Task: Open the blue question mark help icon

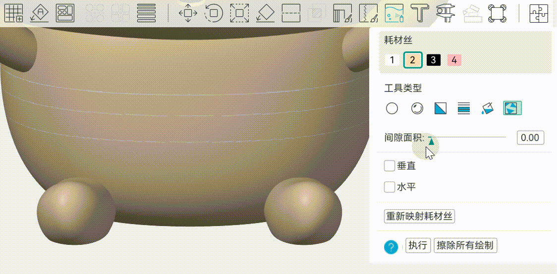Action: pyautogui.click(x=391, y=247)
